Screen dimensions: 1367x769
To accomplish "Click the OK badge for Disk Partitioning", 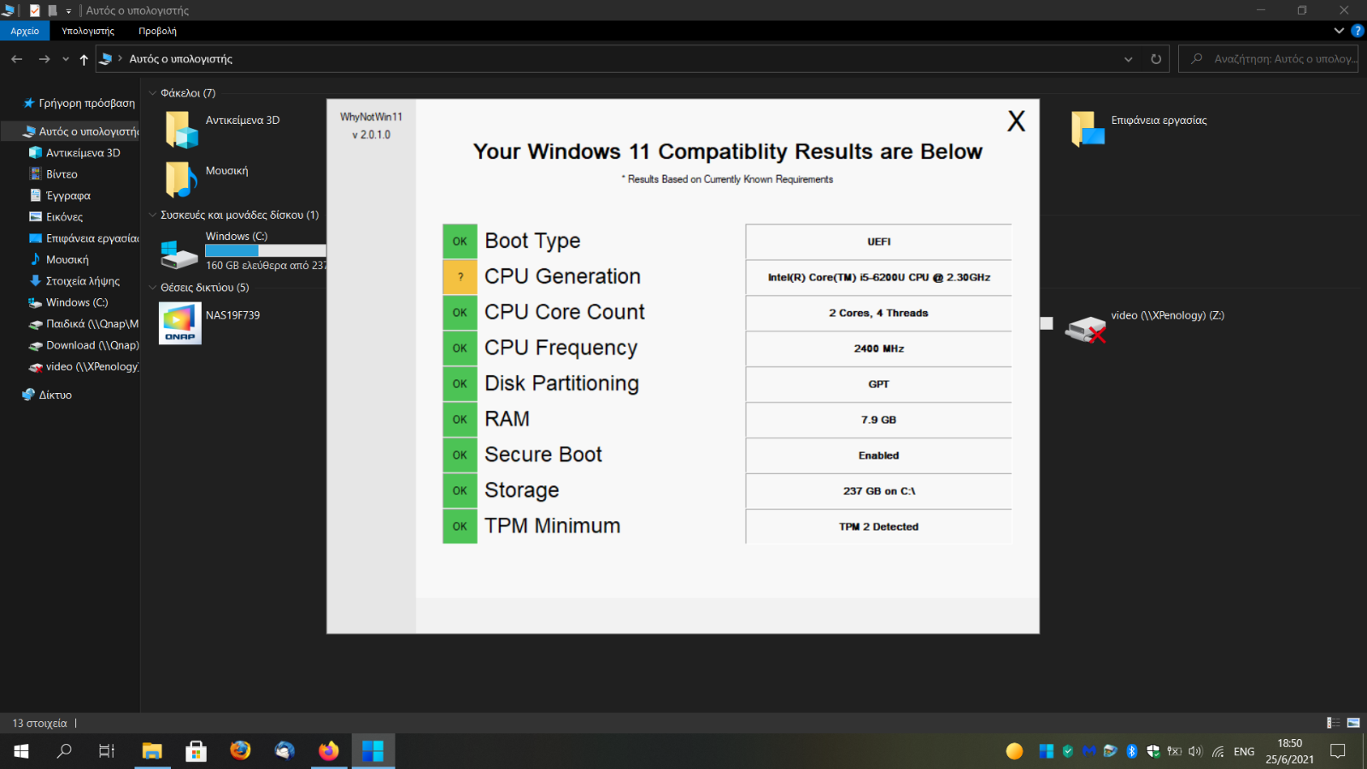I will [x=460, y=384].
